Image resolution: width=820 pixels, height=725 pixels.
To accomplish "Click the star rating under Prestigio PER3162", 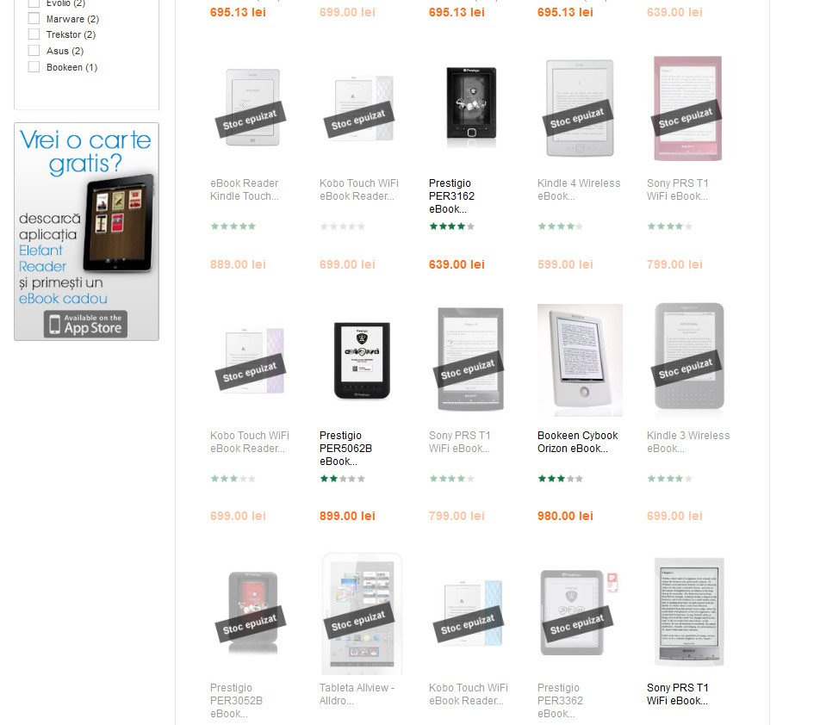I will 452,226.
